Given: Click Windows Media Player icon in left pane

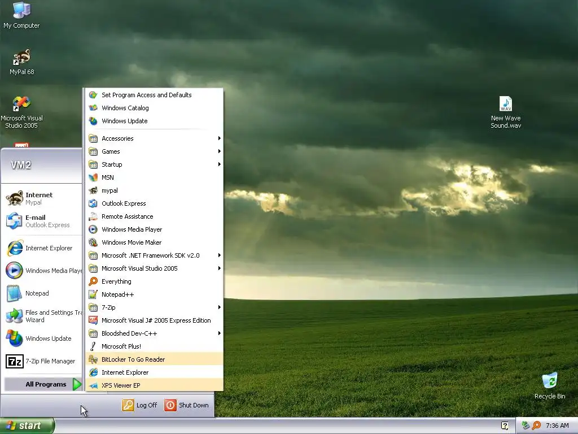Looking at the screenshot, I should pos(14,271).
